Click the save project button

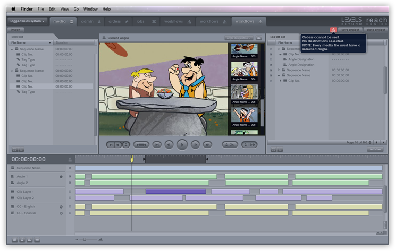coord(350,30)
